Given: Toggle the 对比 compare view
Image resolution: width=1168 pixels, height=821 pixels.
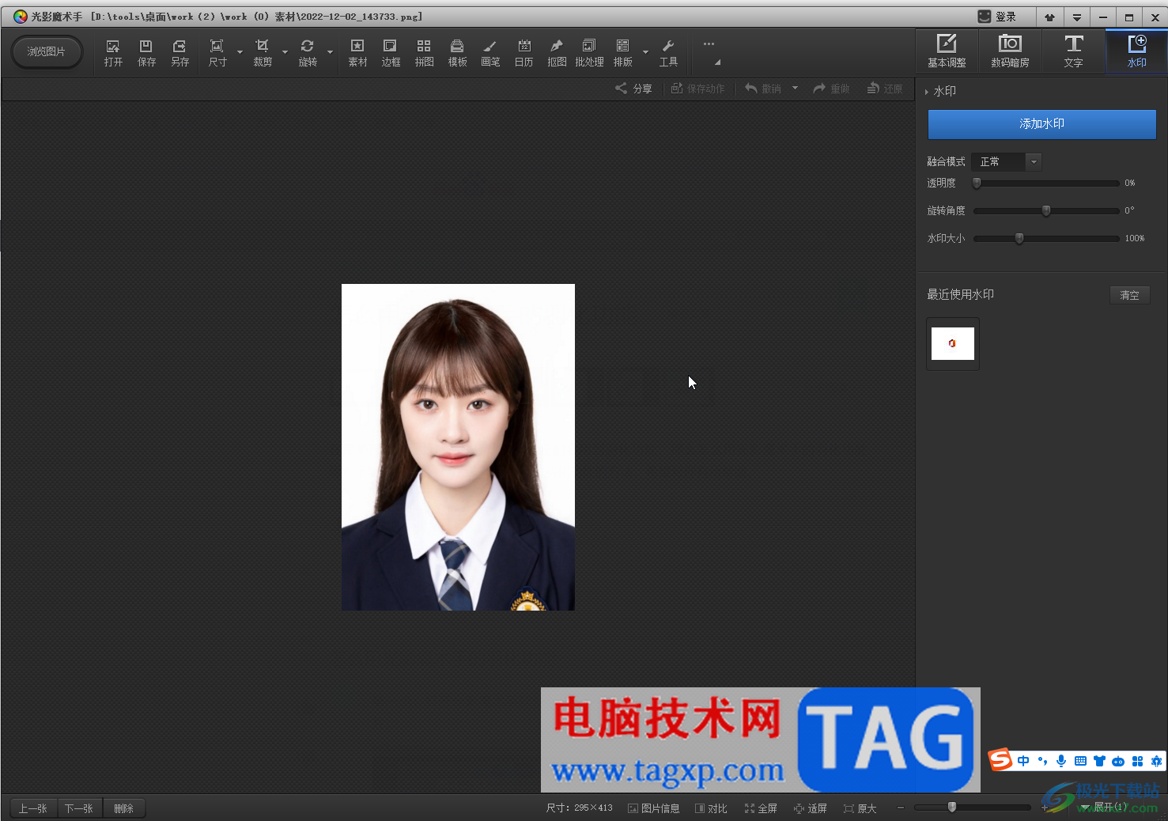Looking at the screenshot, I should (x=711, y=808).
